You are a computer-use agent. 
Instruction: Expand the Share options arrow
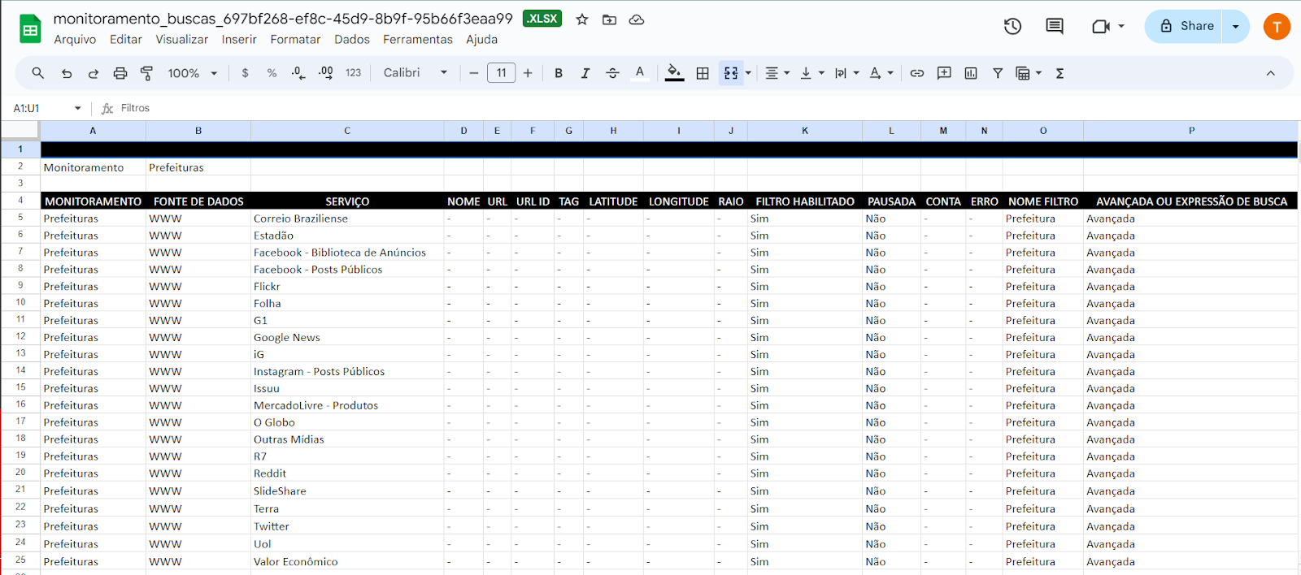click(1236, 26)
